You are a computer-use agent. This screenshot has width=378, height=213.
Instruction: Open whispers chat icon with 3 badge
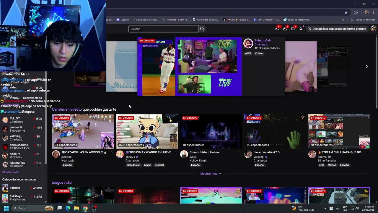pos(293,29)
